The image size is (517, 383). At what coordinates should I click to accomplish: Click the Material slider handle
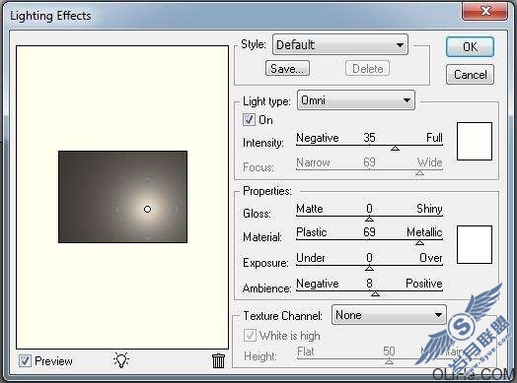click(419, 243)
